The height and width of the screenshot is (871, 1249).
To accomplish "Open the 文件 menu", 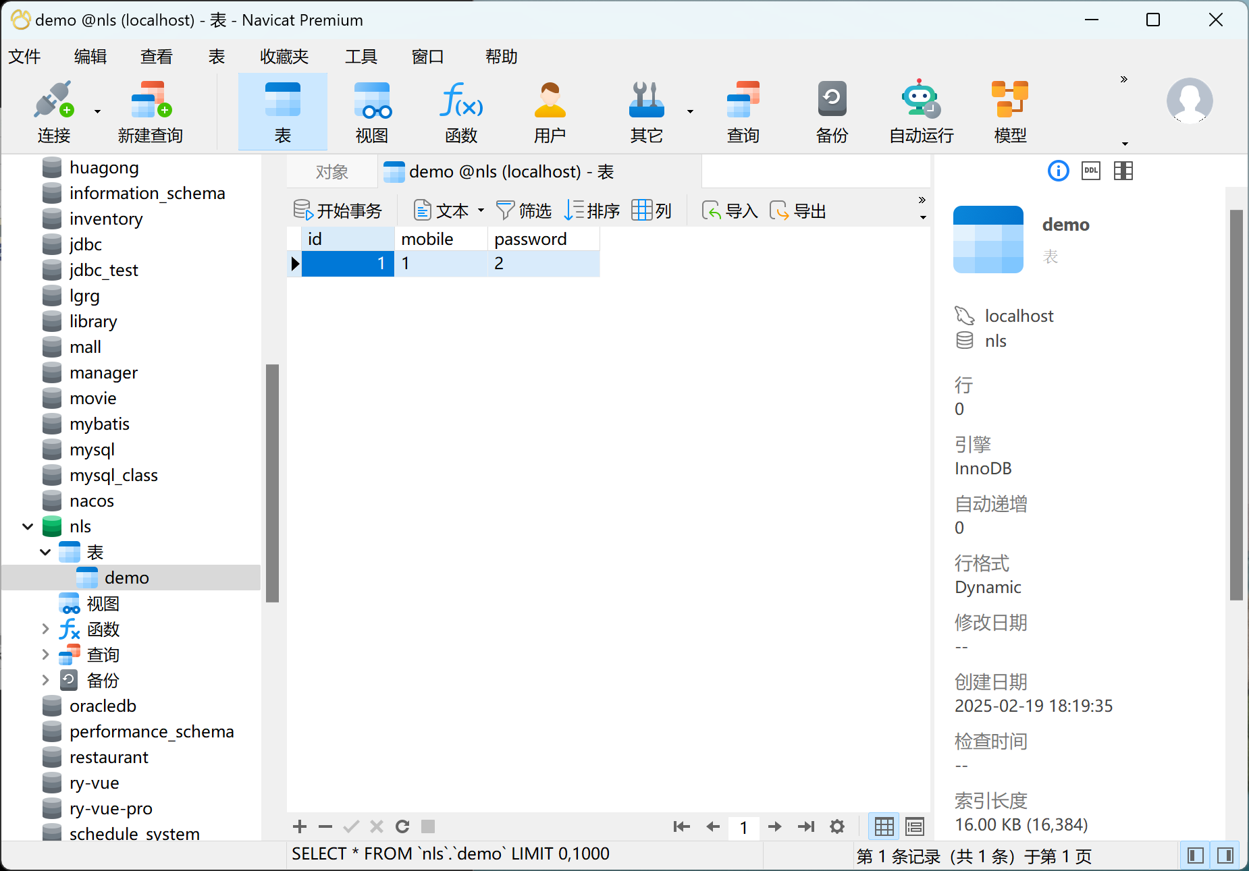I will point(25,57).
